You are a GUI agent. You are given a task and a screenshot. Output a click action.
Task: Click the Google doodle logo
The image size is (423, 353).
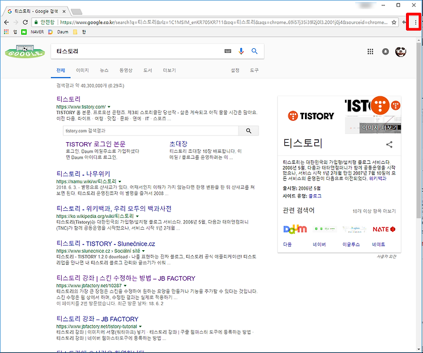coord(25,51)
